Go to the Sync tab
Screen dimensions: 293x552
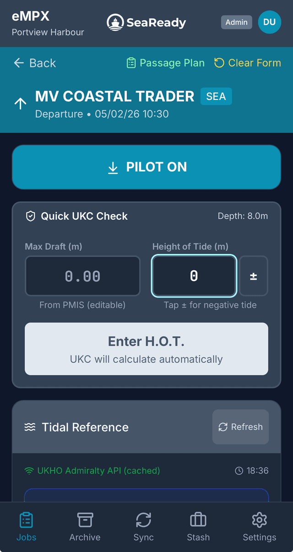[x=143, y=527]
